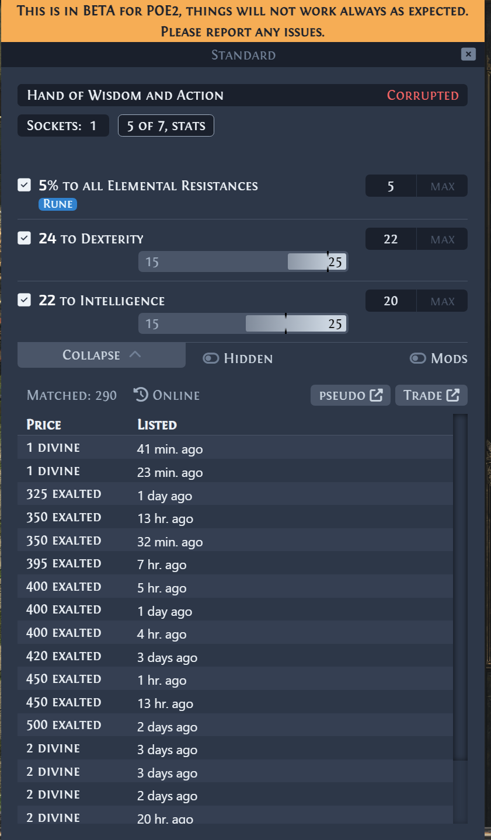Click the Hand of Wisdom and Action title

point(126,95)
